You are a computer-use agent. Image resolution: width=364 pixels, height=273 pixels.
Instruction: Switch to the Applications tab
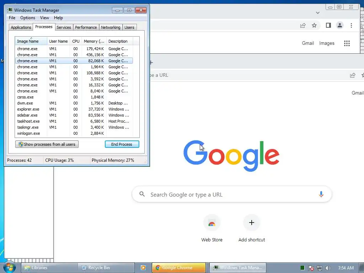pos(21,27)
